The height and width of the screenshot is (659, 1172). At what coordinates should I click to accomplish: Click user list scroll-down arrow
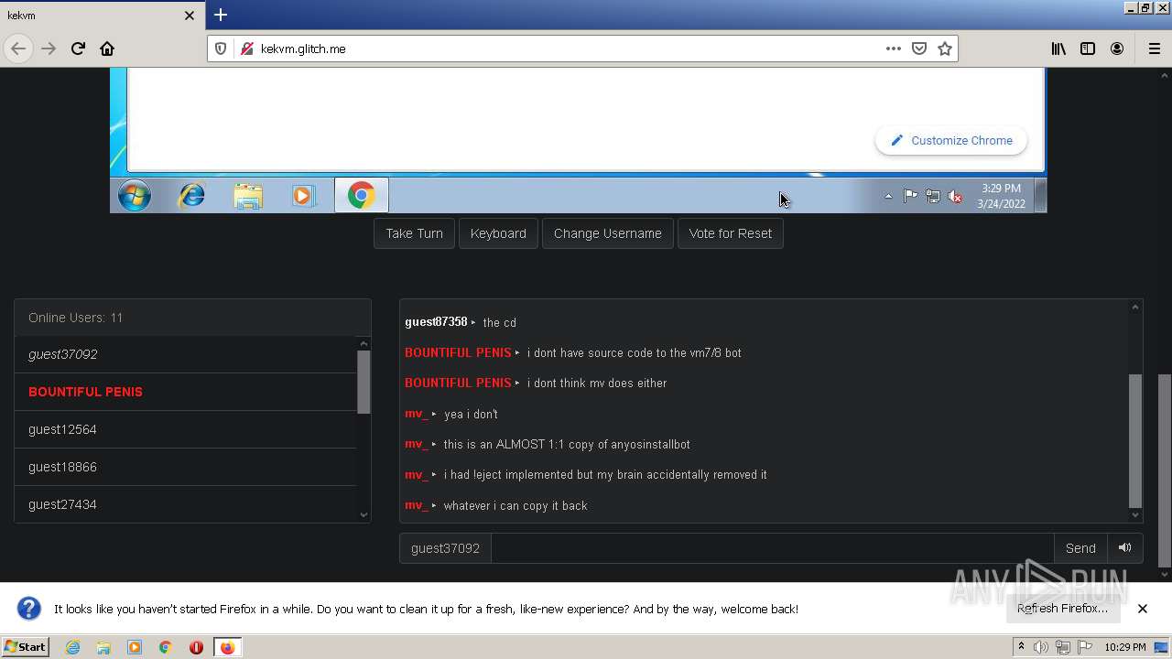(364, 515)
